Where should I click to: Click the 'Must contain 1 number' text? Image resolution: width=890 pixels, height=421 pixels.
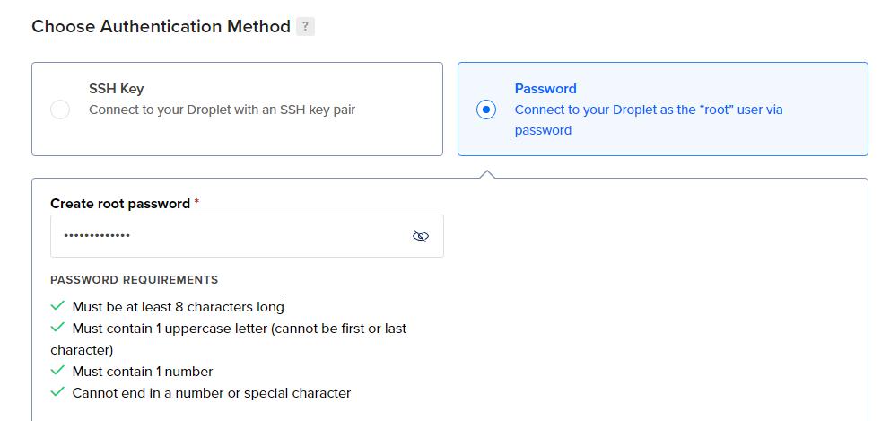pos(143,372)
